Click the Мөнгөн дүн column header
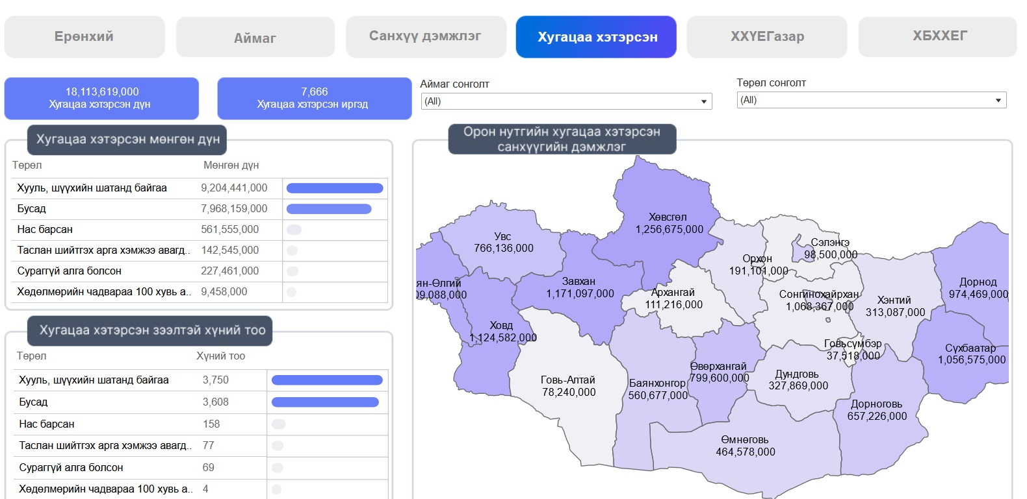Screen dimensions: 1027x499 pyautogui.click(x=231, y=165)
